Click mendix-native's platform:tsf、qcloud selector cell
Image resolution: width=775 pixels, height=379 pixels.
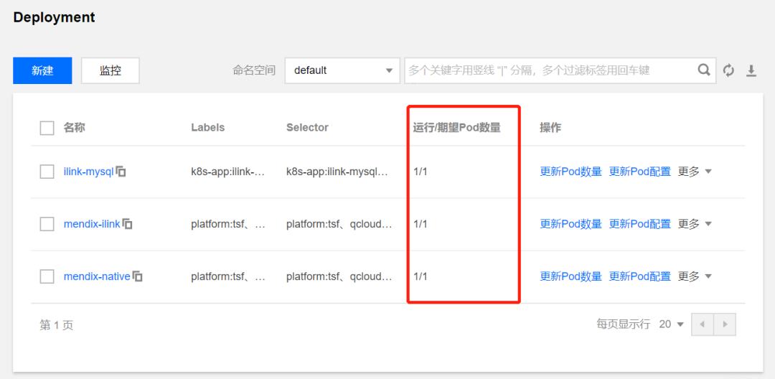(339, 277)
